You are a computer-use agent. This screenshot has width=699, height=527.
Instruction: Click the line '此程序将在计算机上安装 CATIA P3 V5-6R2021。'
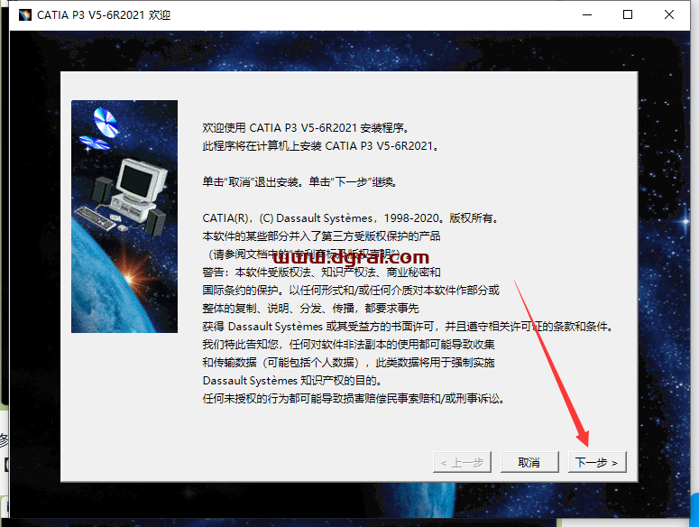tap(321, 146)
